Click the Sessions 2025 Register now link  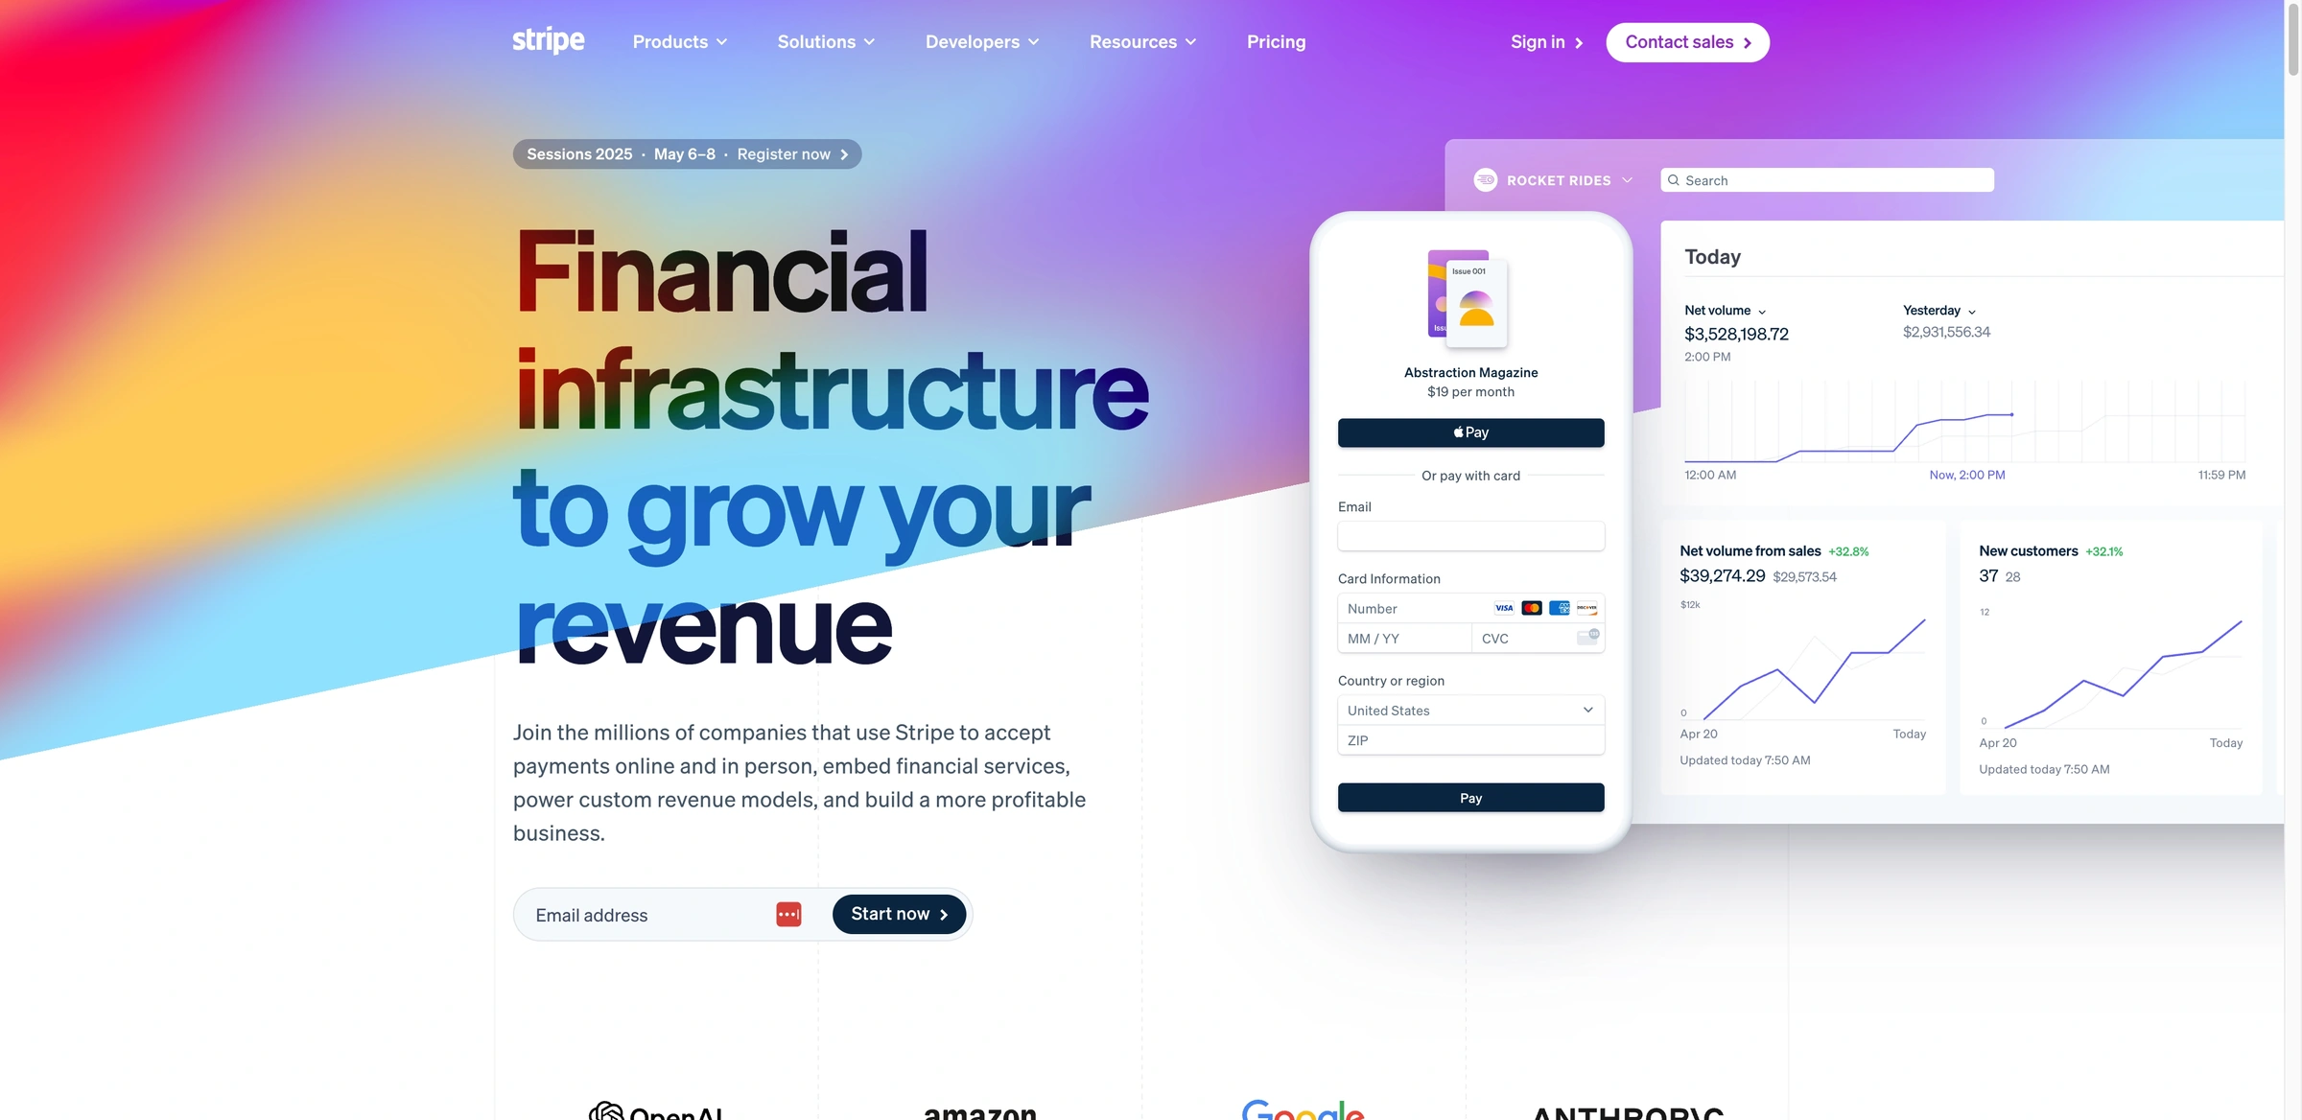tap(686, 154)
